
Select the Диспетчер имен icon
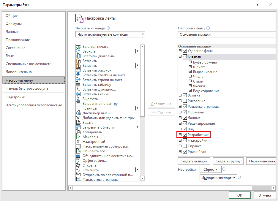point(78,113)
